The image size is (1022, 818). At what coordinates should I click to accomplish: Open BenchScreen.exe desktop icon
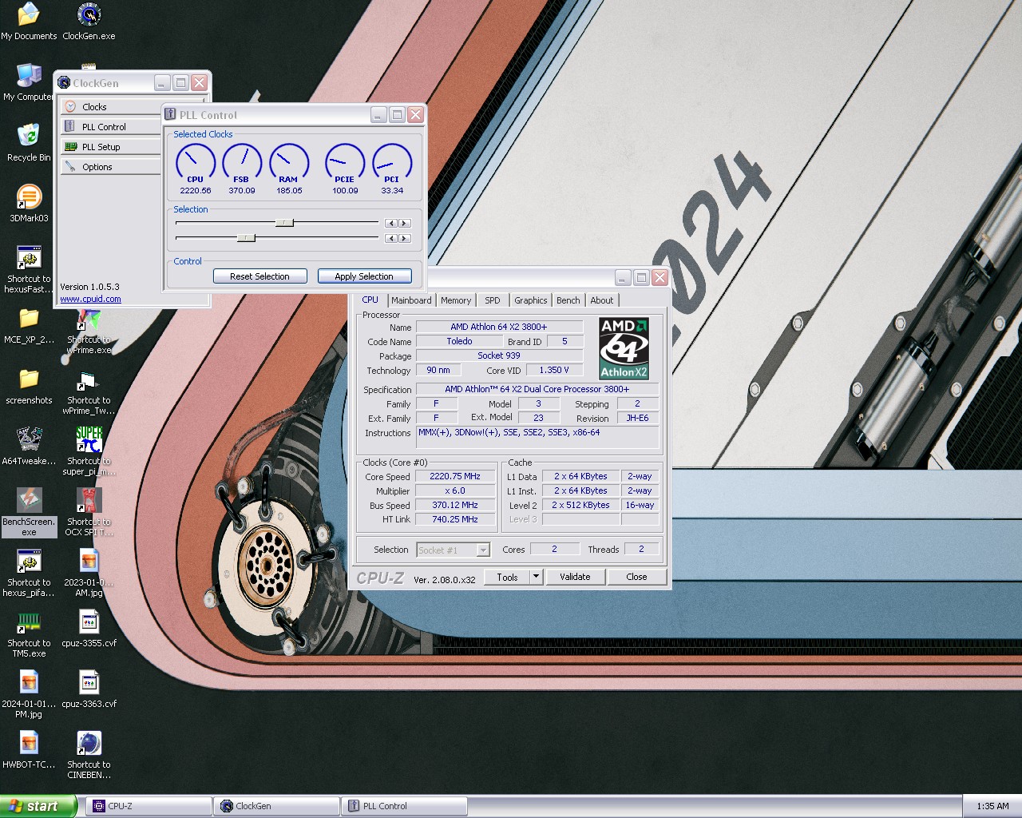pos(29,512)
